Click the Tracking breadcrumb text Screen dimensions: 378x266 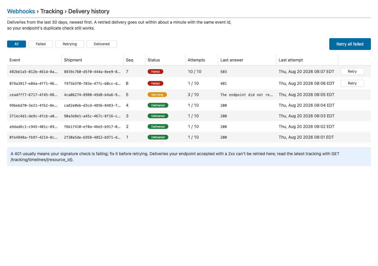click(x=52, y=11)
